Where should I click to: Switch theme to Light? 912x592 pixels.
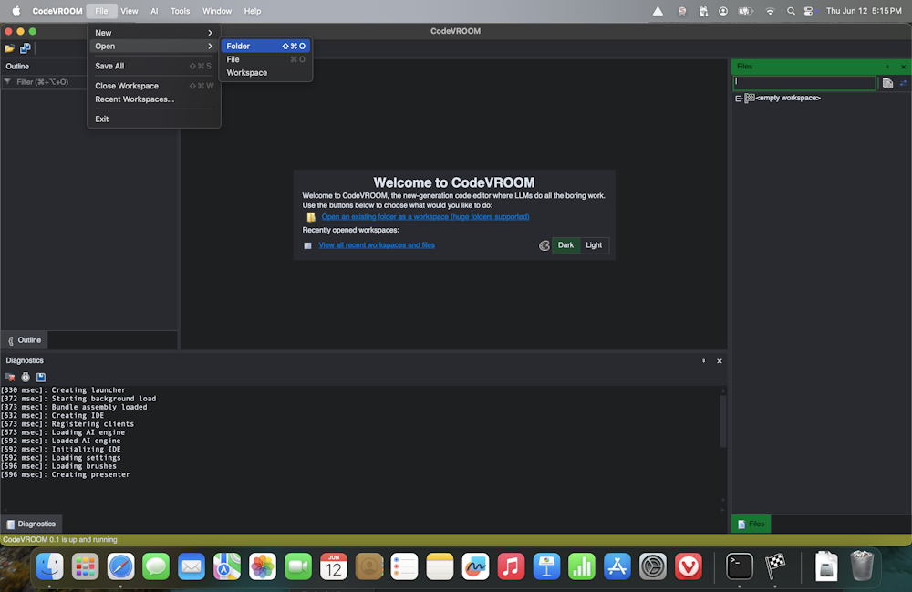(594, 245)
